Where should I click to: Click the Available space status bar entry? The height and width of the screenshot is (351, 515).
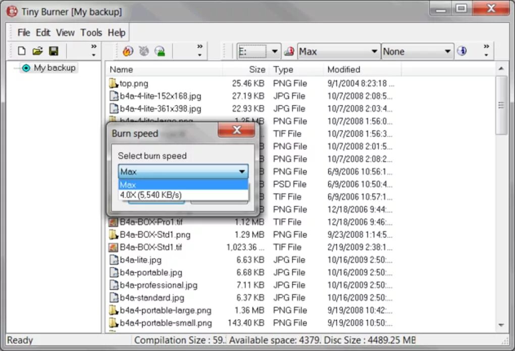tap(275, 340)
